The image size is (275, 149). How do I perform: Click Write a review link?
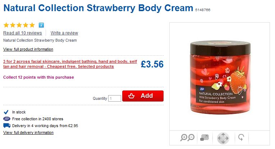coord(64,33)
